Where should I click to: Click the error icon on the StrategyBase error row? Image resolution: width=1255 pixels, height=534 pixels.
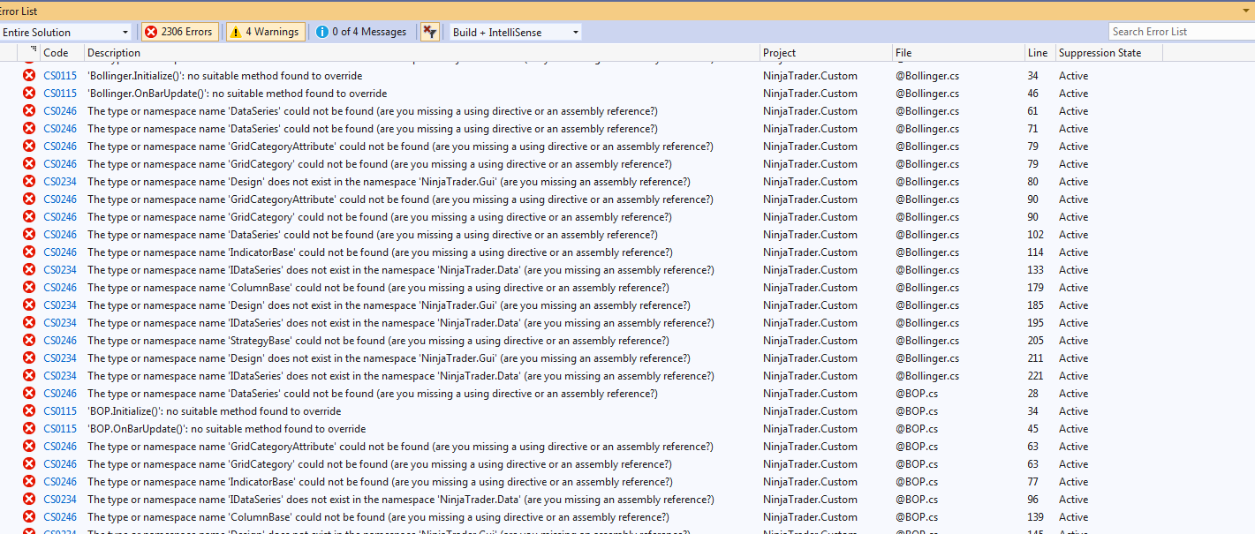29,341
